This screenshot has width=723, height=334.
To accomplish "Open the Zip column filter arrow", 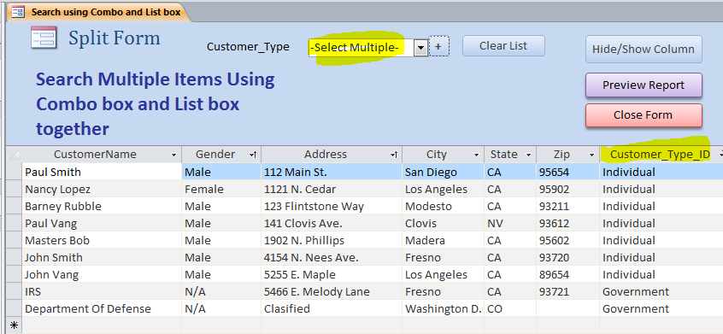I will click(591, 155).
